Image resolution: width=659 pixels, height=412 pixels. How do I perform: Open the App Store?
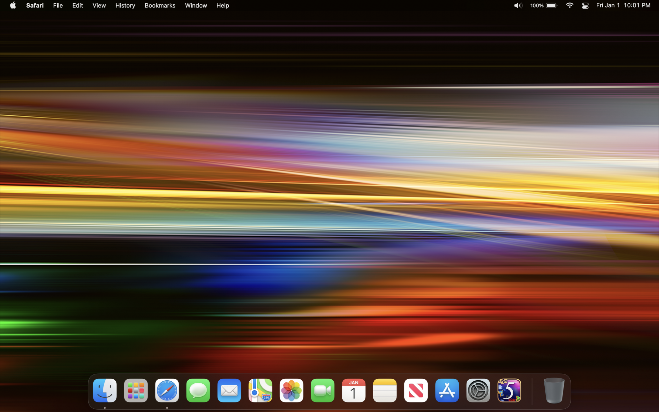click(x=447, y=391)
